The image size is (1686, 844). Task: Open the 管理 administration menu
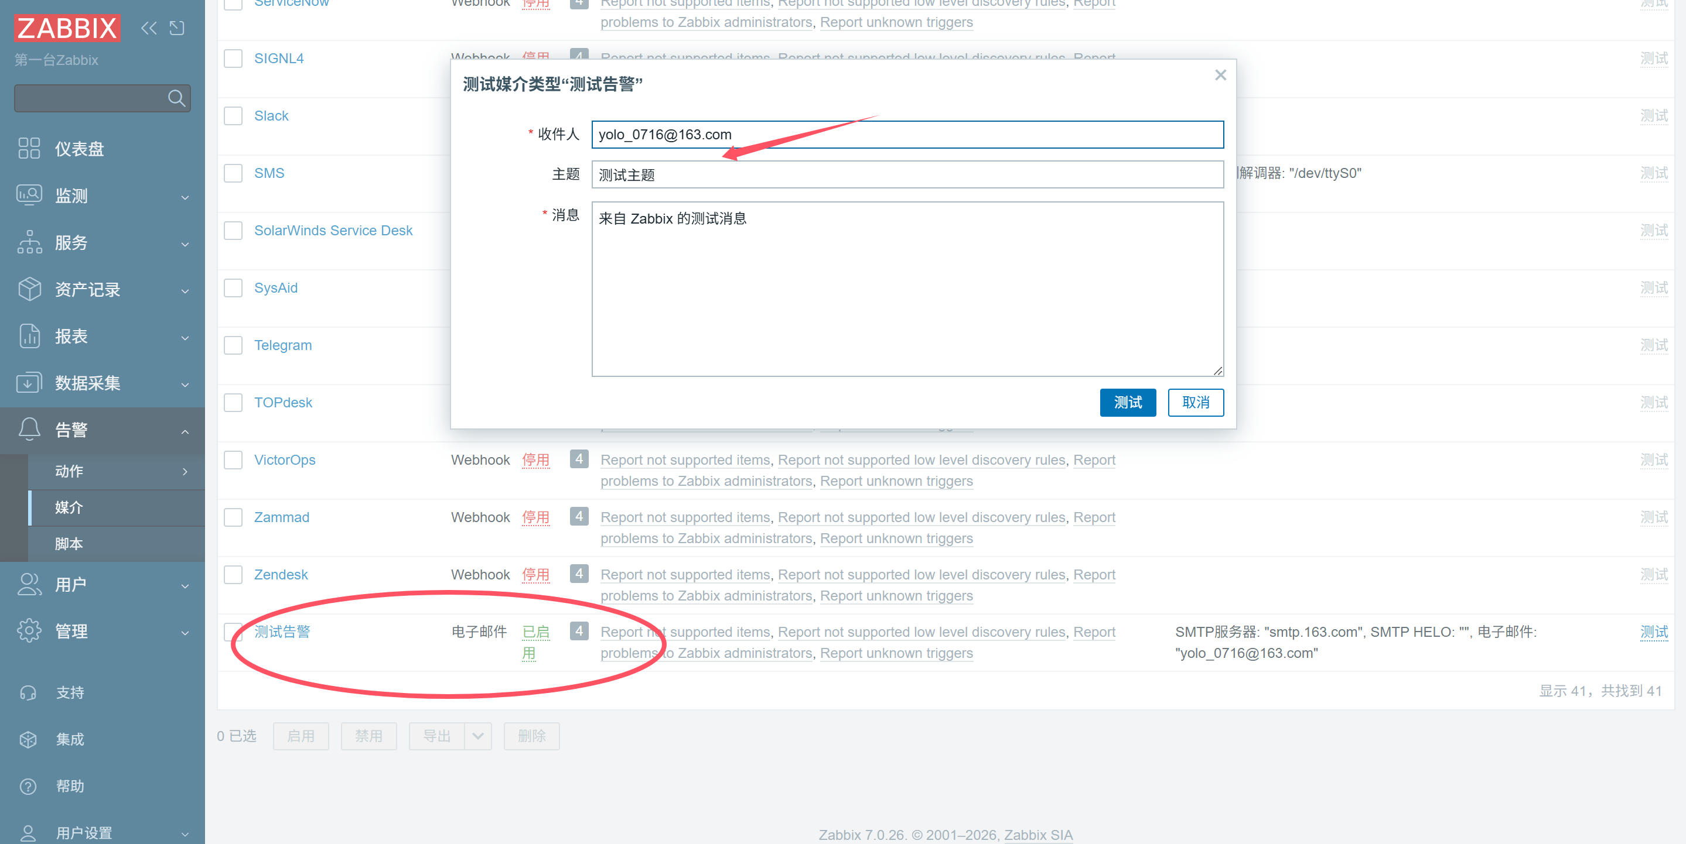tap(102, 632)
